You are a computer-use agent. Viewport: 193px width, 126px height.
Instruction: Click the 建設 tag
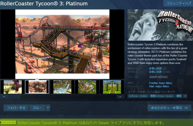(x=179, y=96)
